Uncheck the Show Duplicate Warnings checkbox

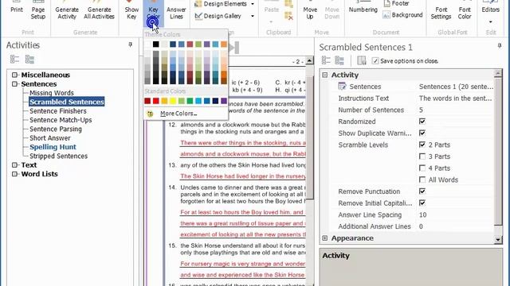point(422,133)
